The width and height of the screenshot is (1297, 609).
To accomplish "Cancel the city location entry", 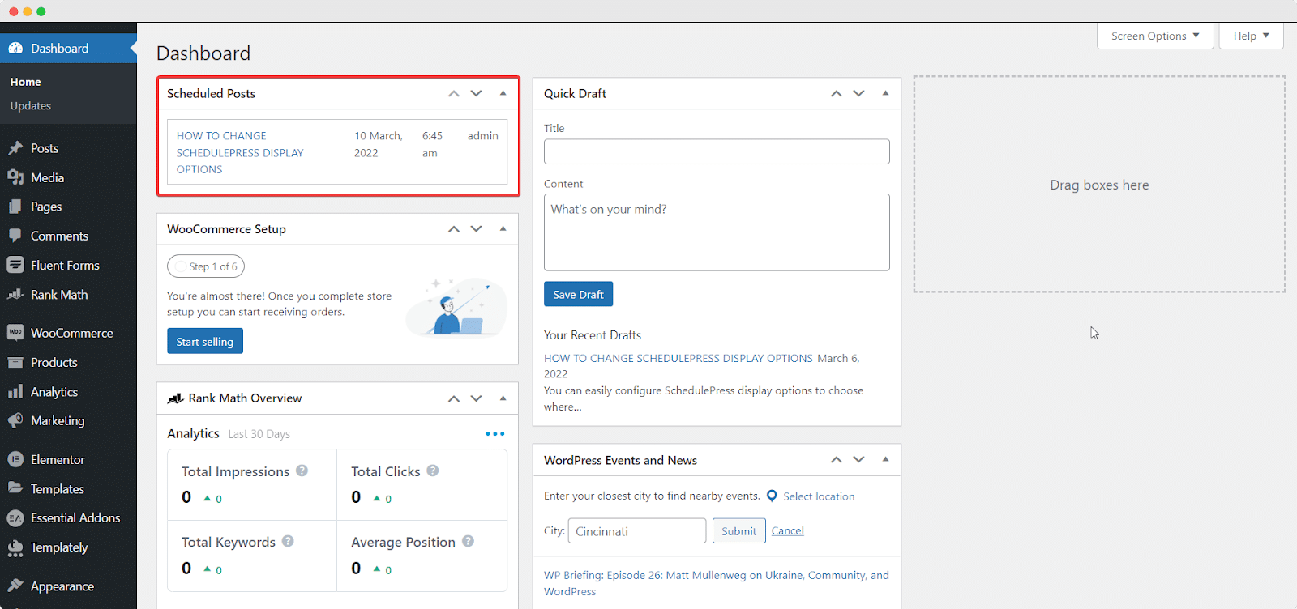I will [x=787, y=531].
